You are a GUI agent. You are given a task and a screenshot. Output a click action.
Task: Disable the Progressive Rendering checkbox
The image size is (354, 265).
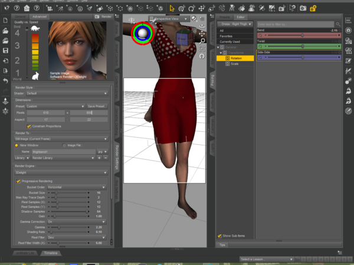pyautogui.click(x=18, y=181)
